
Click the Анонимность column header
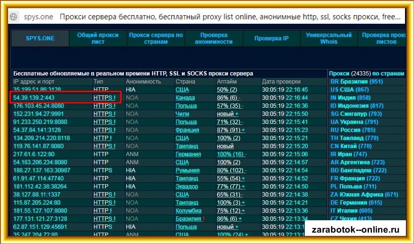click(x=143, y=82)
